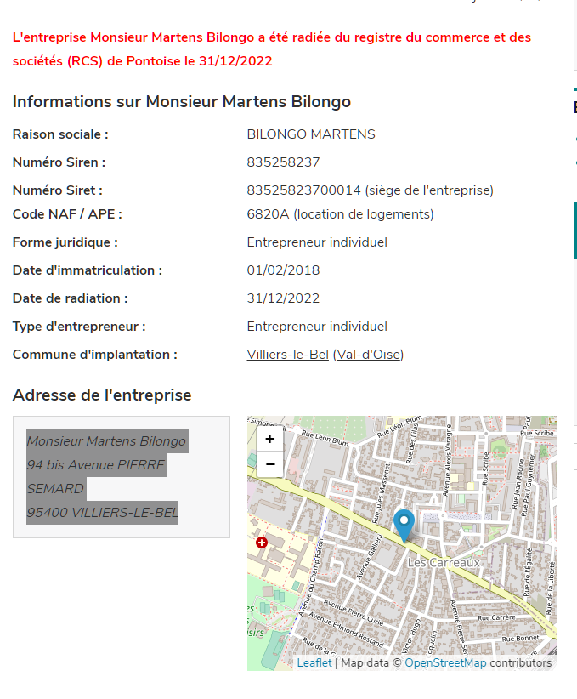Zoom out on the map

(269, 464)
